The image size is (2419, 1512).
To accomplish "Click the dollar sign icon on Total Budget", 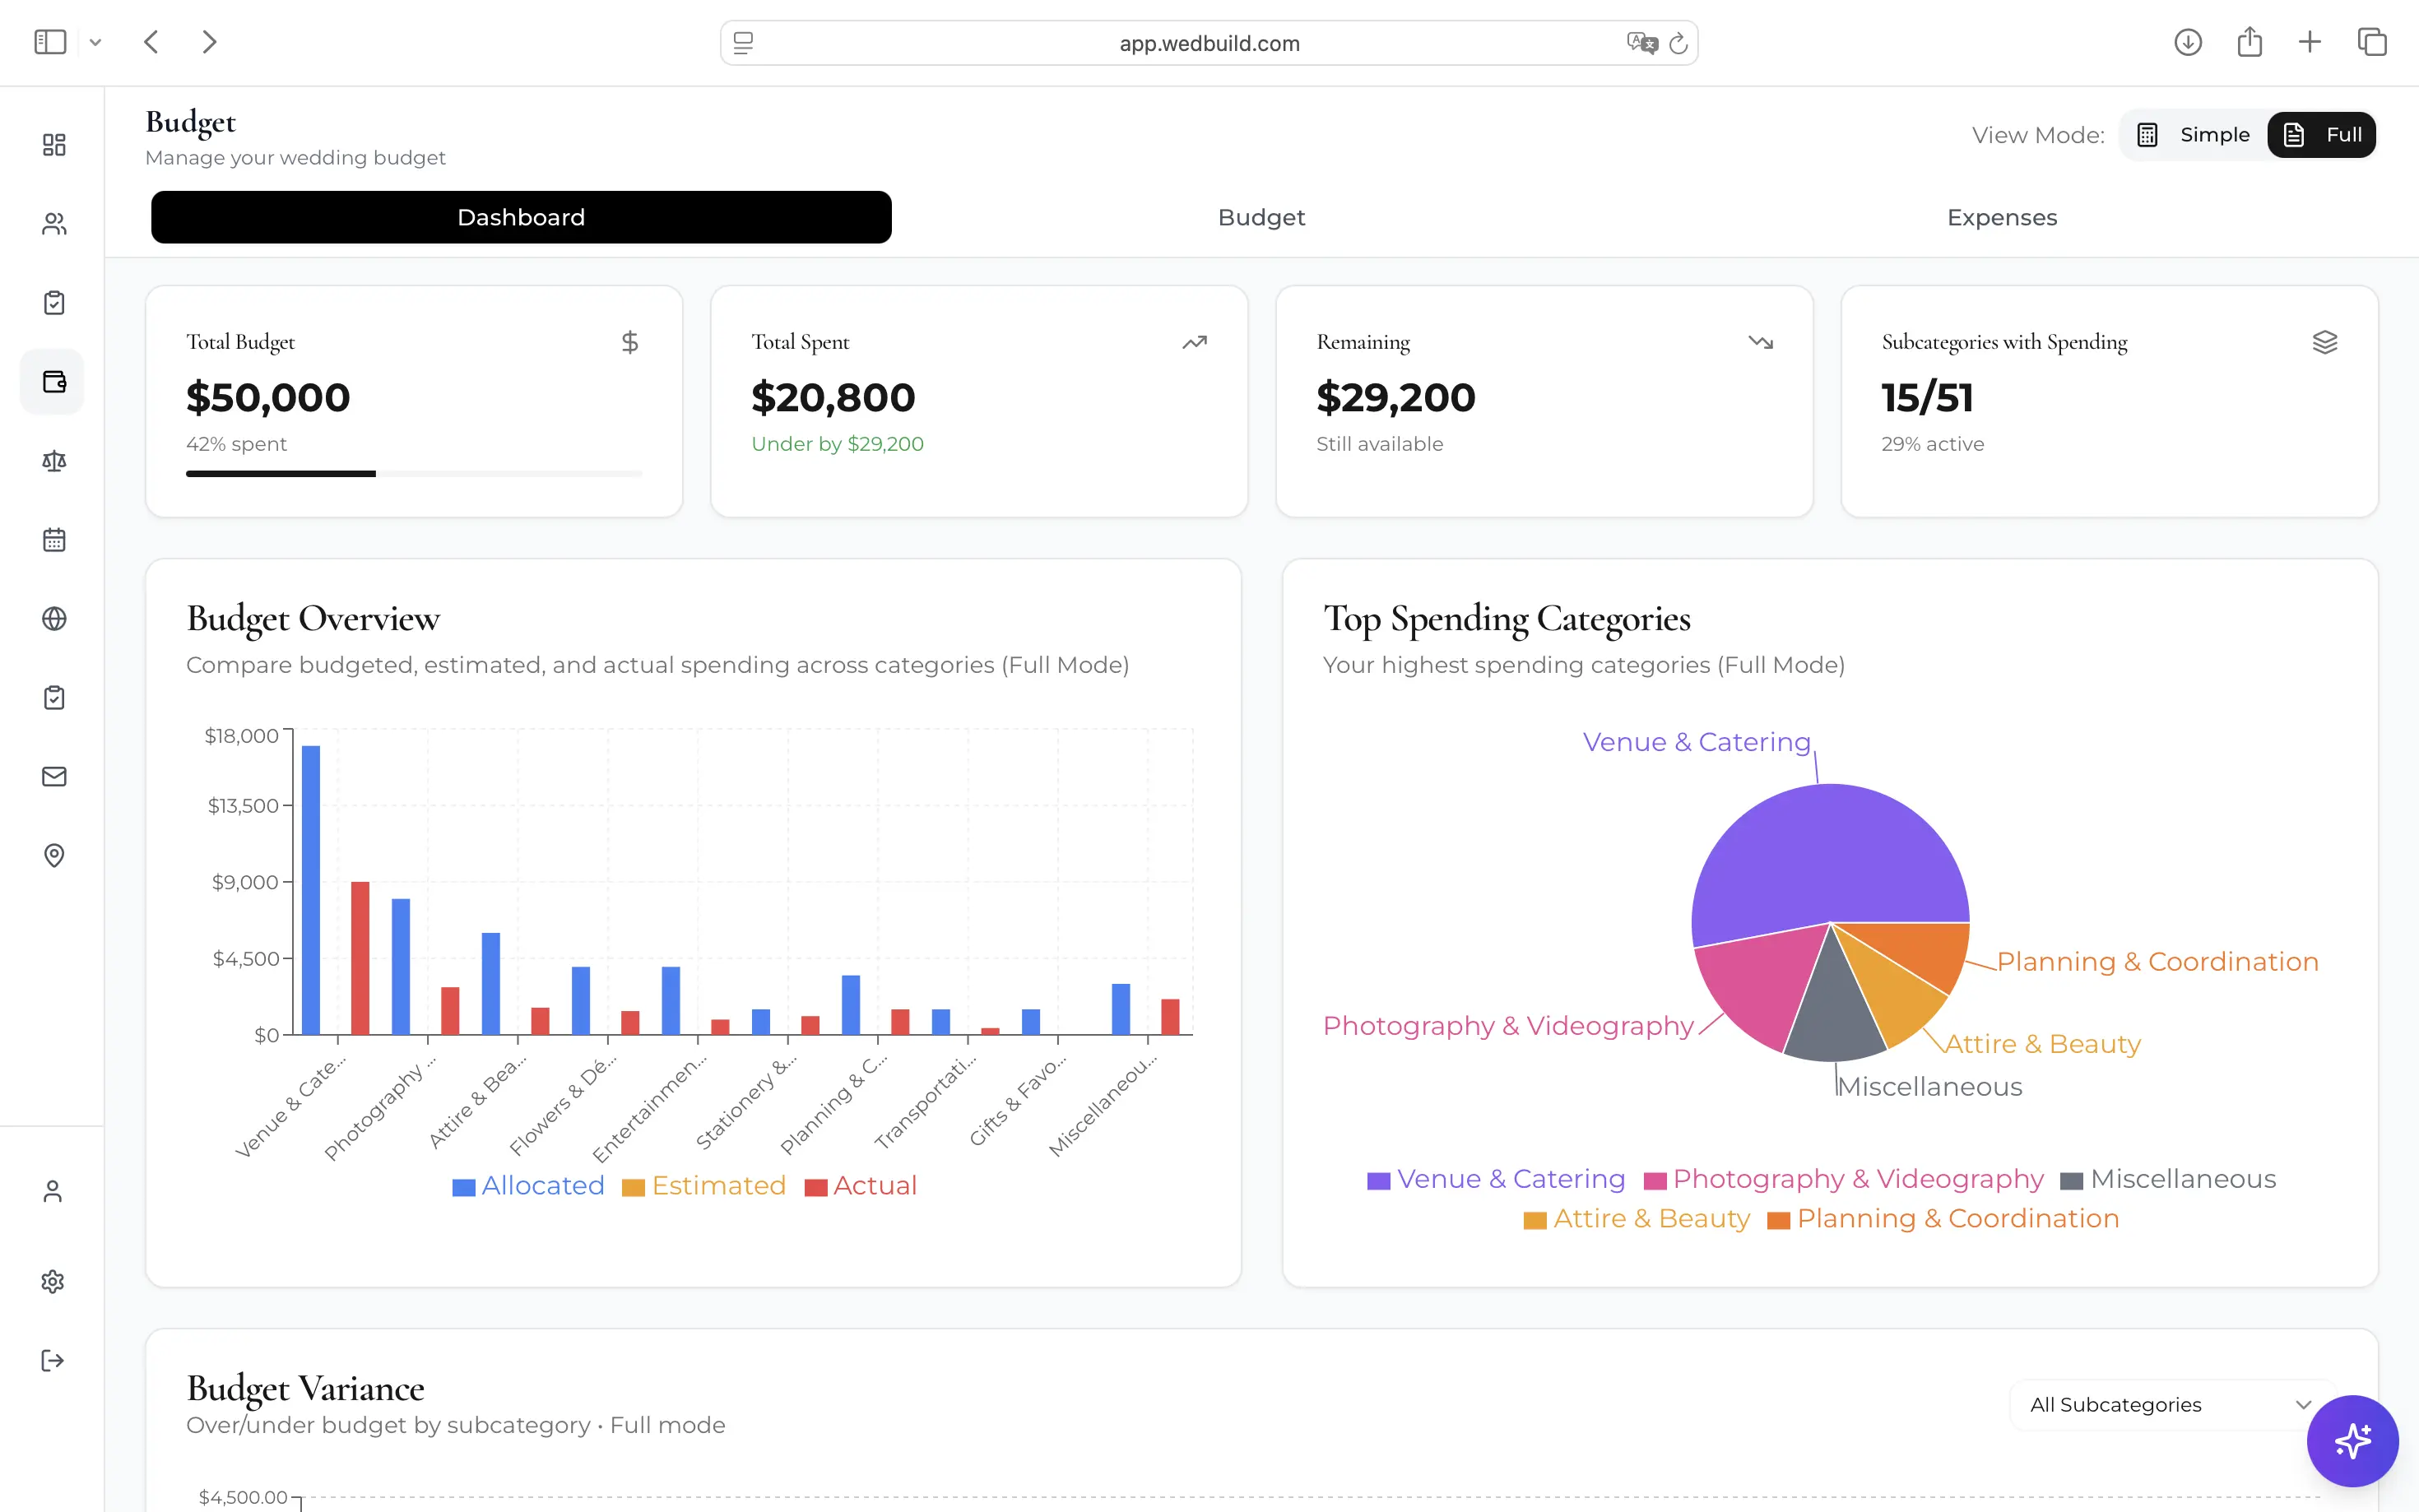I will 630,343.
